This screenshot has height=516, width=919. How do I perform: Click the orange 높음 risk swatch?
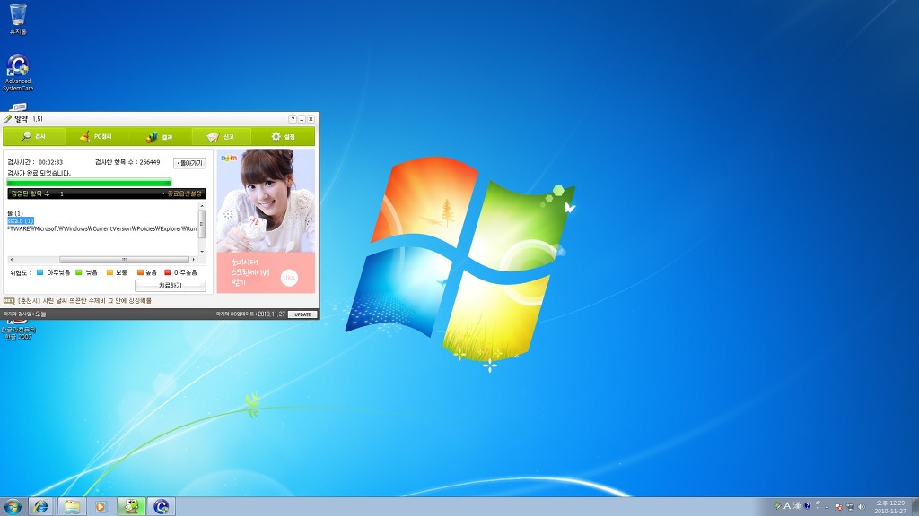click(x=140, y=272)
